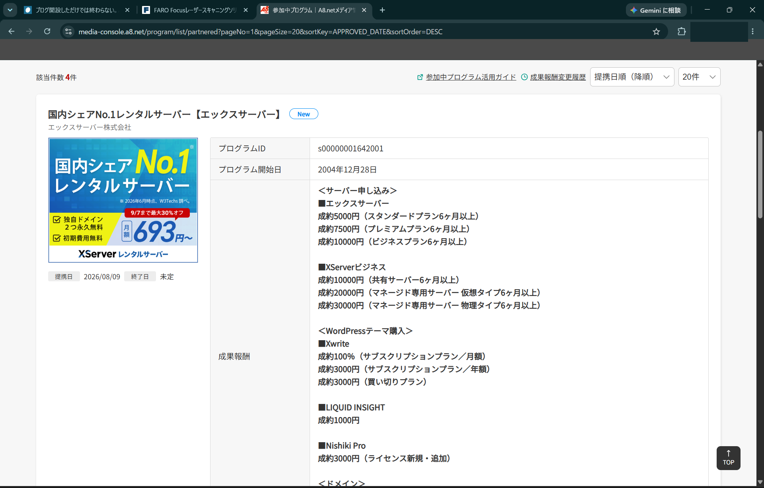Minimize the browser window

pos(707,10)
